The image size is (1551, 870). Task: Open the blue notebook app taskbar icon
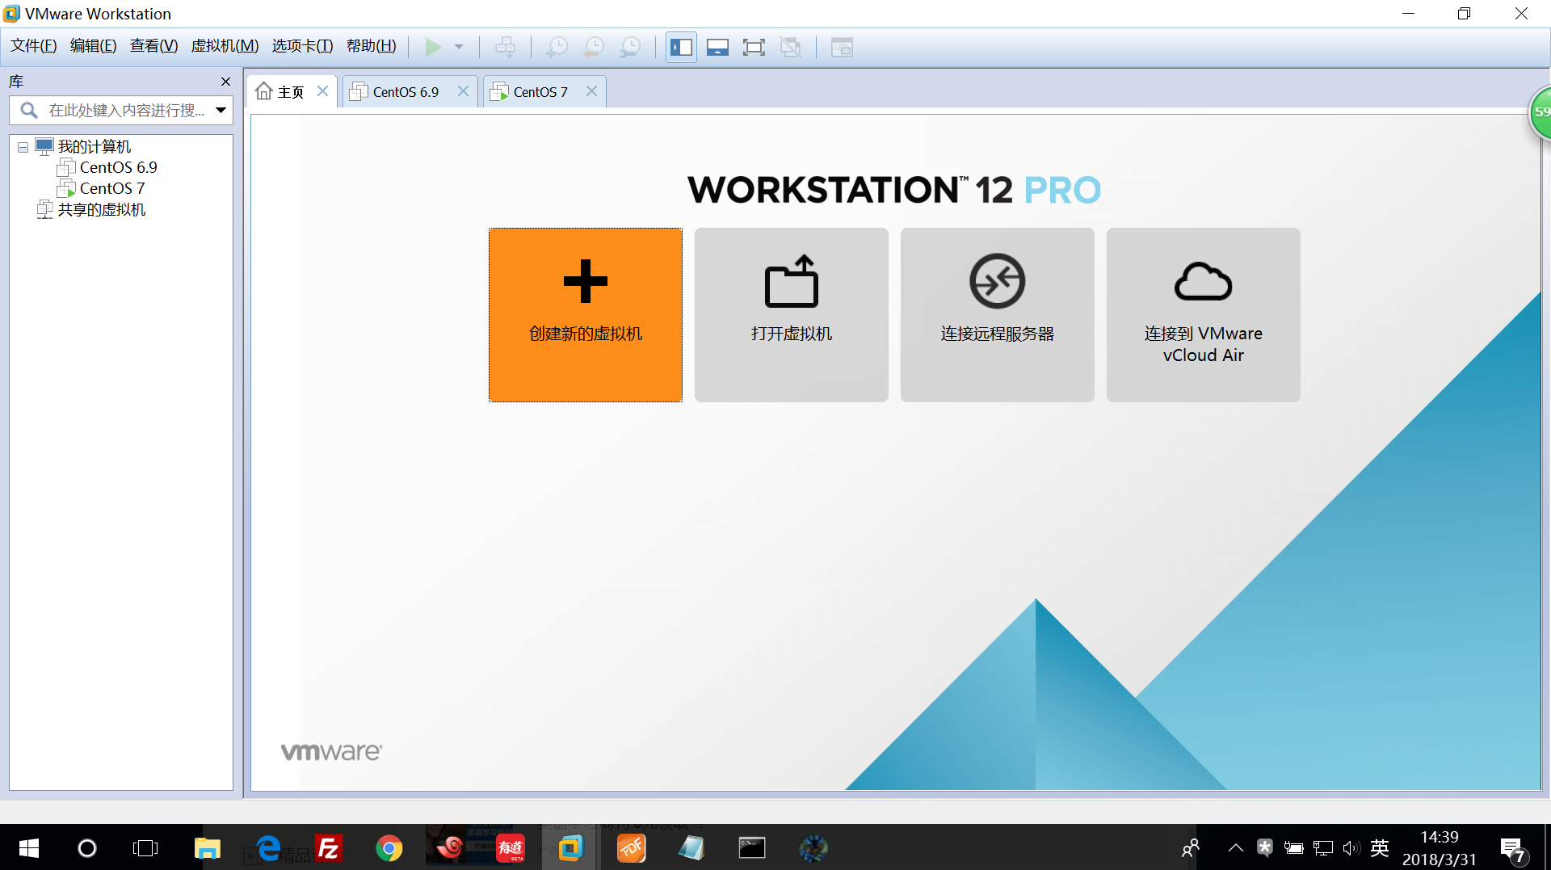tap(691, 847)
